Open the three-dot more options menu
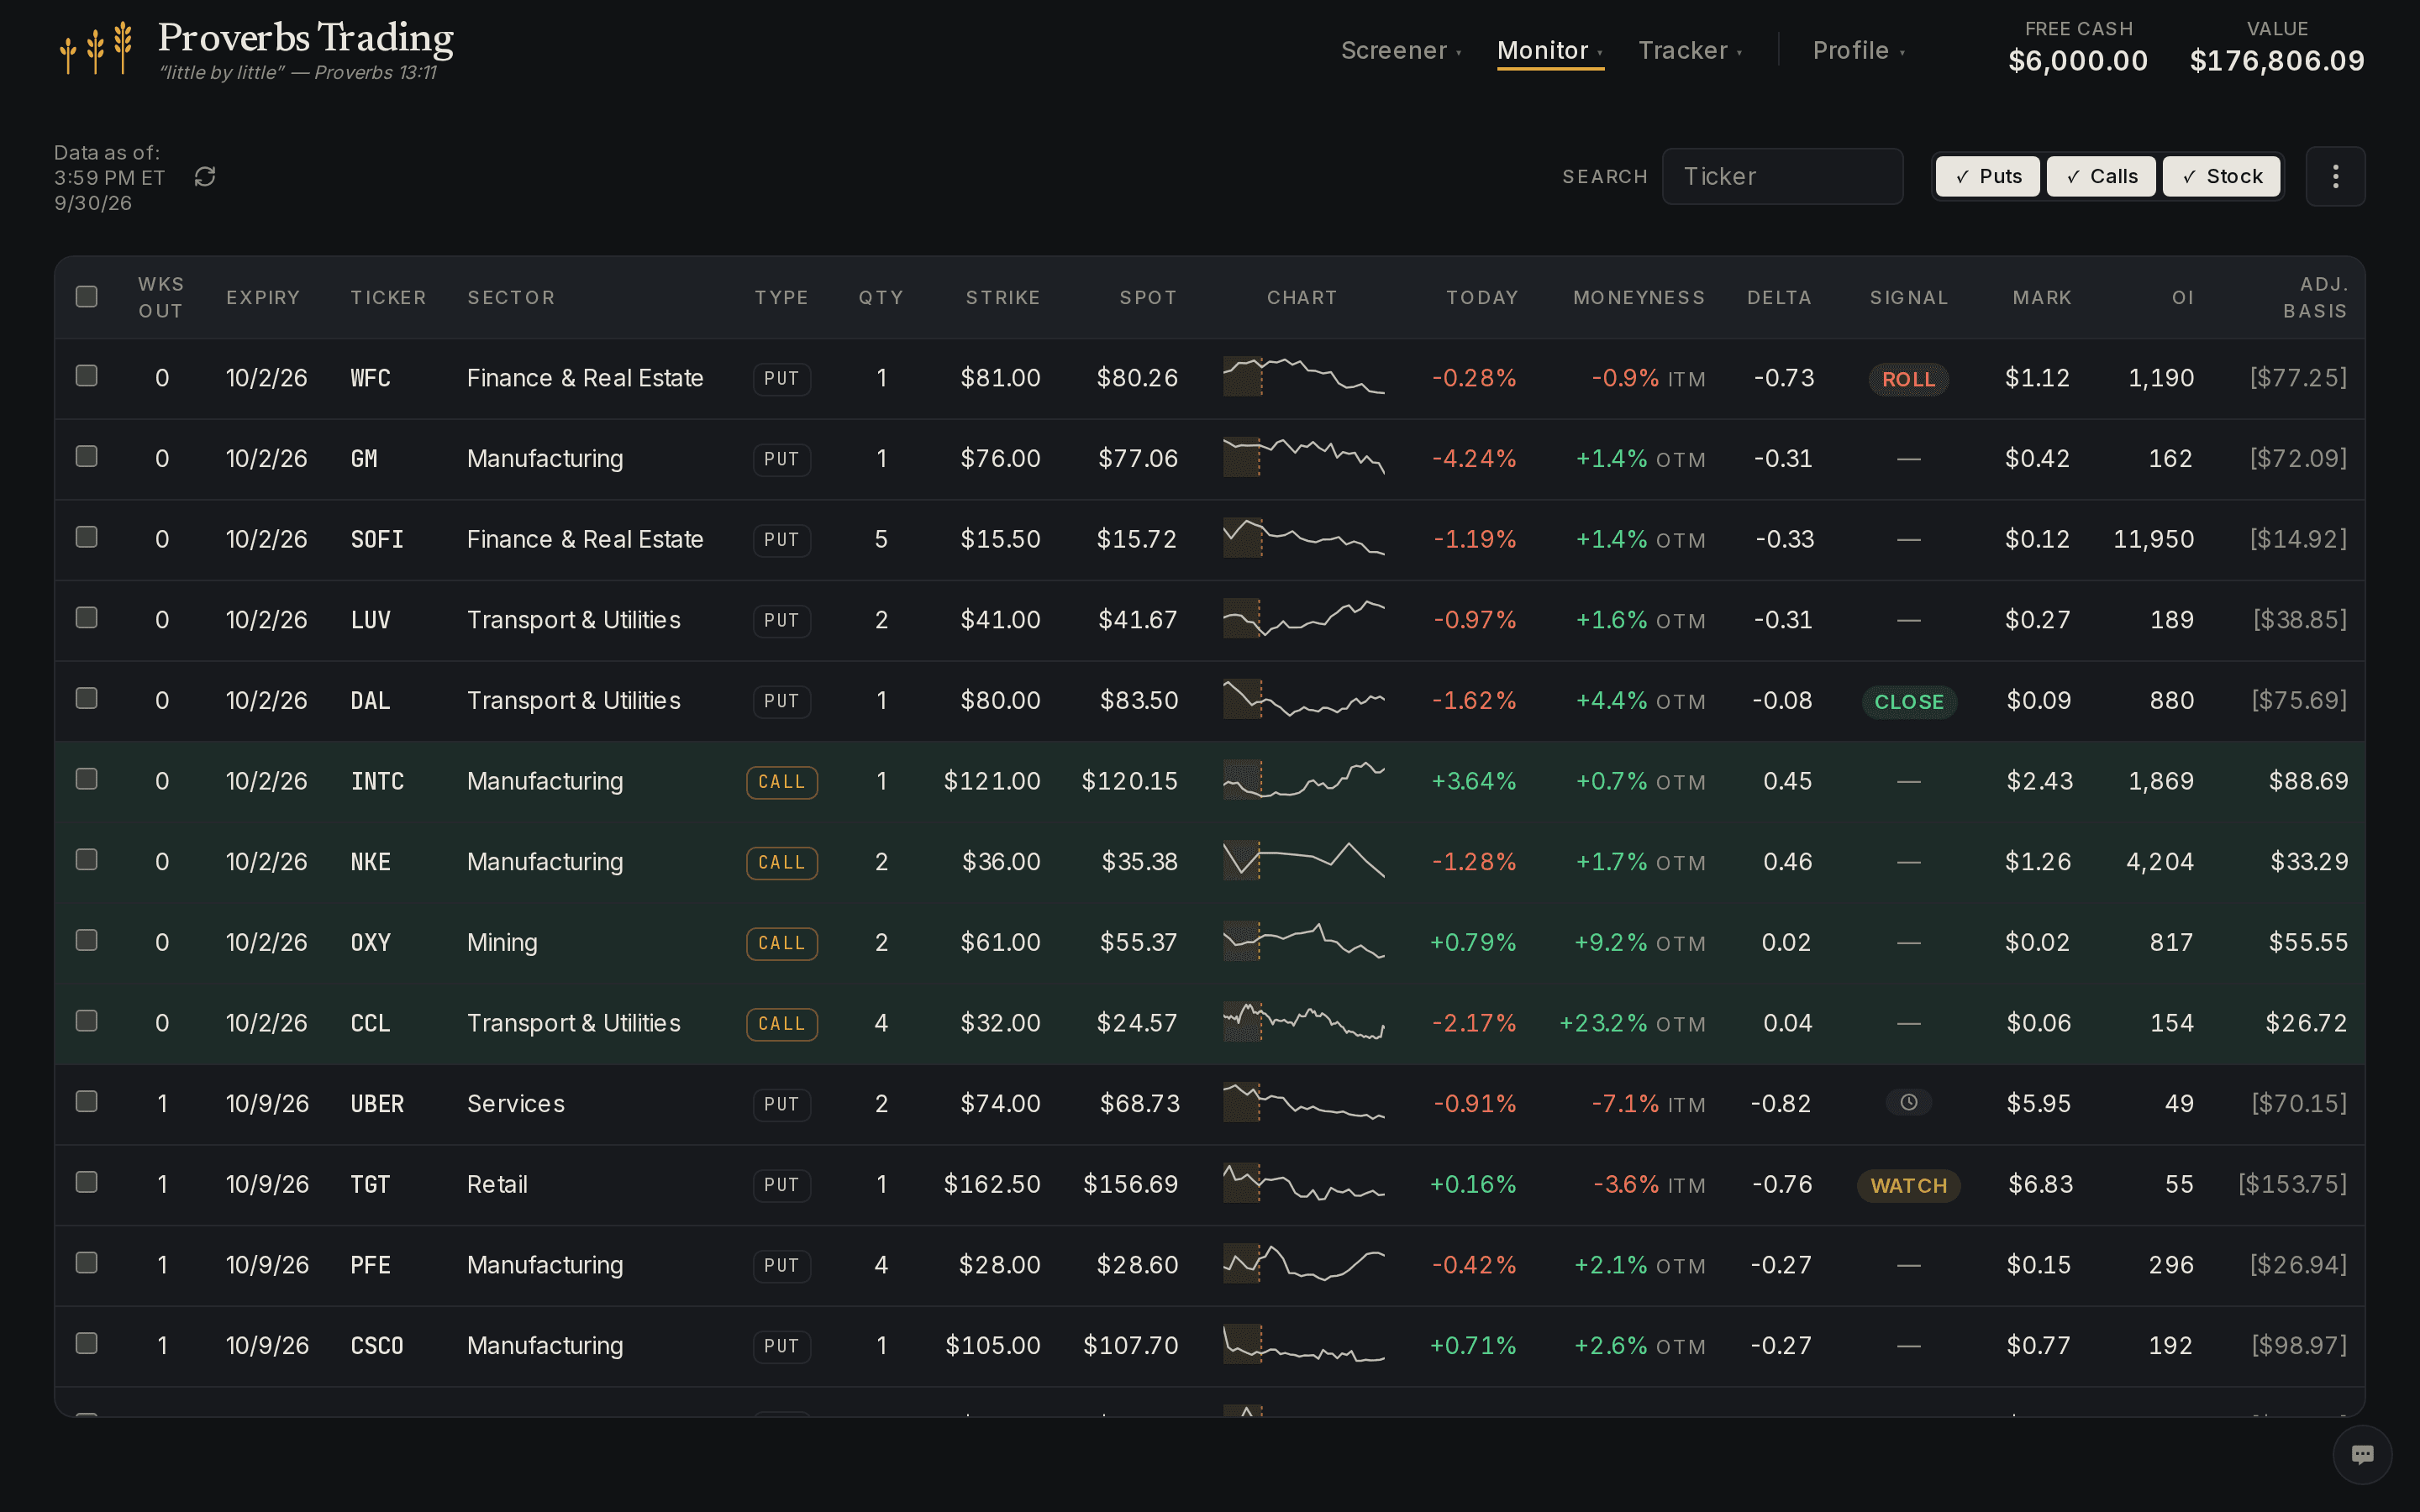Viewport: 2420px width, 1512px height. point(2335,177)
